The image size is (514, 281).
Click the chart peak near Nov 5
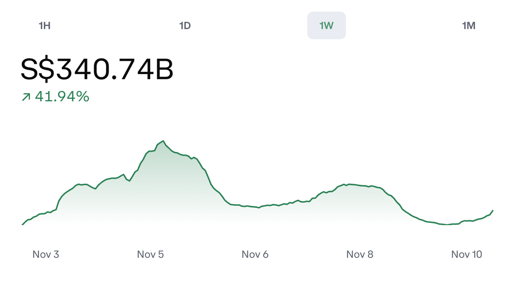click(x=163, y=141)
